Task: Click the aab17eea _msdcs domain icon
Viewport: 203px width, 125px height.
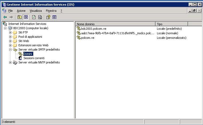Action: tap(79, 33)
